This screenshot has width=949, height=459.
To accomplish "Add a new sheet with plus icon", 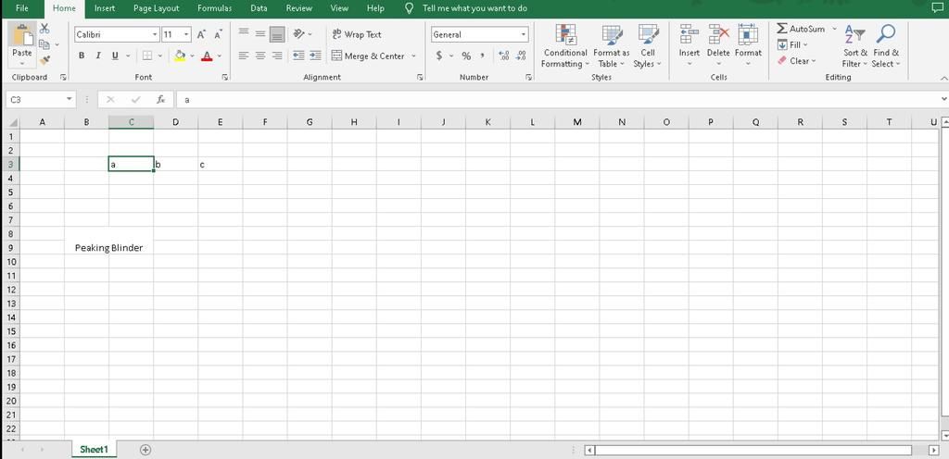I will pyautogui.click(x=146, y=450).
